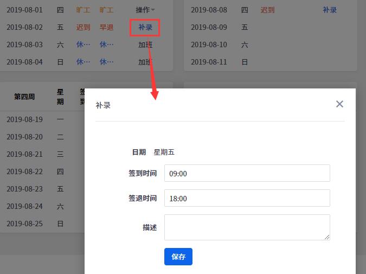The height and width of the screenshot is (274, 366).
Task: Expand the 操作 dropdown for 2019-08-01
Action: click(145, 10)
